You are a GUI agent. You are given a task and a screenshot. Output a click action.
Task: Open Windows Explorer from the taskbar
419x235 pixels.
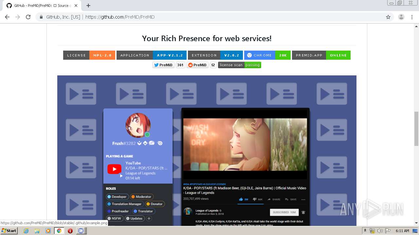[37, 231]
